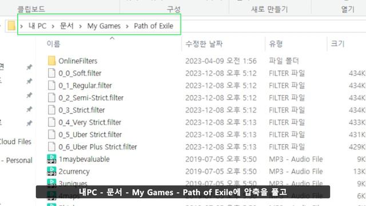Click the 13KB size cell of 2currency

[x=360, y=172]
